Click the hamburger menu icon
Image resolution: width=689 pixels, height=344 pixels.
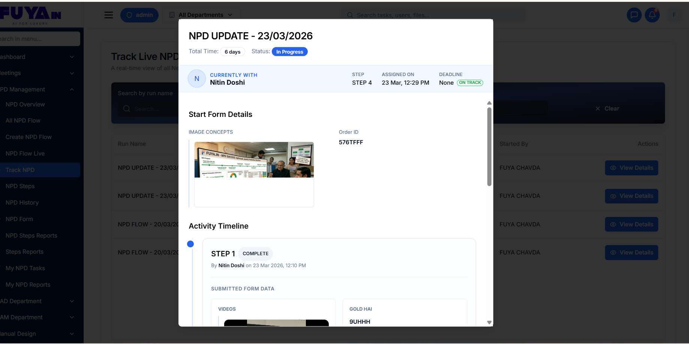coord(109,15)
